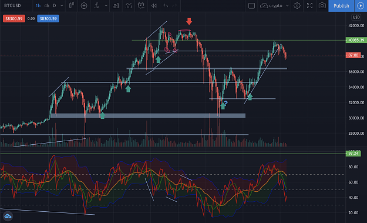
Task: Open the fx indicators dialog
Action: (x=97, y=6)
